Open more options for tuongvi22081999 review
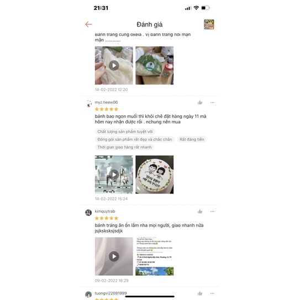 click(x=212, y=293)
